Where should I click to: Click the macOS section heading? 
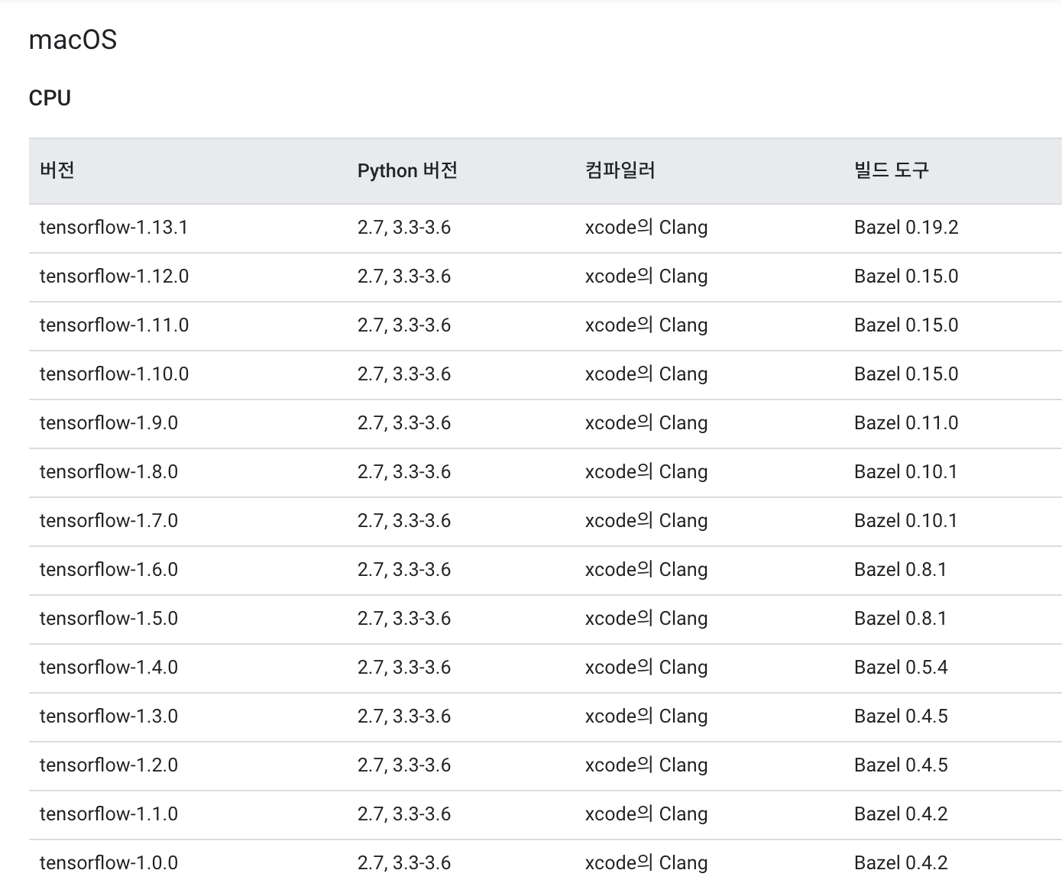73,39
